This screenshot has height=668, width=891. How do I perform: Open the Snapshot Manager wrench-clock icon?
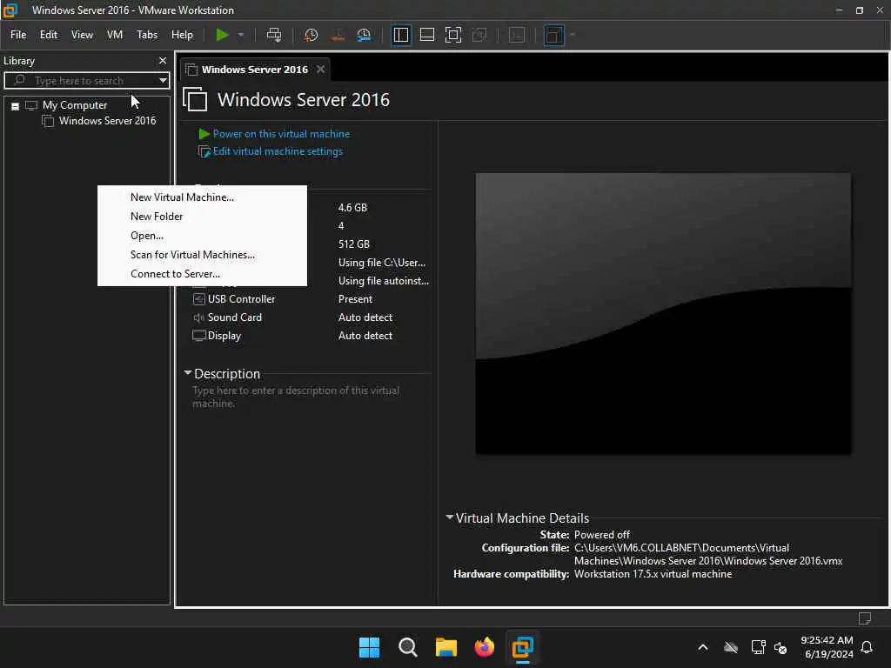point(364,35)
